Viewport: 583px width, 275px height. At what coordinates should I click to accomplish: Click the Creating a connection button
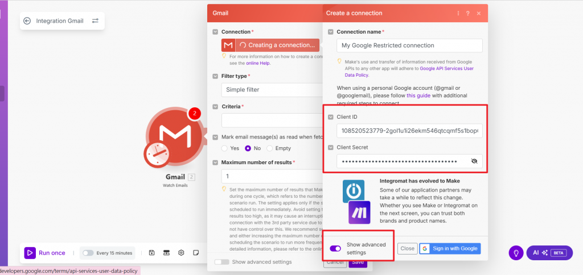[277, 45]
